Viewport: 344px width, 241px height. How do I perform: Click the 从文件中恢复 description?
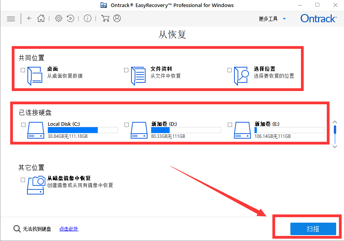pyautogui.click(x=166, y=76)
